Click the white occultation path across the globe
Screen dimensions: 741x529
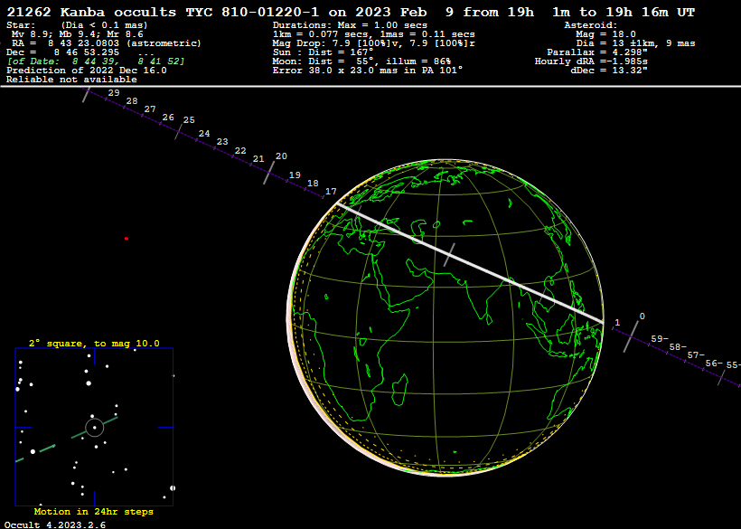pyautogui.click(x=470, y=263)
